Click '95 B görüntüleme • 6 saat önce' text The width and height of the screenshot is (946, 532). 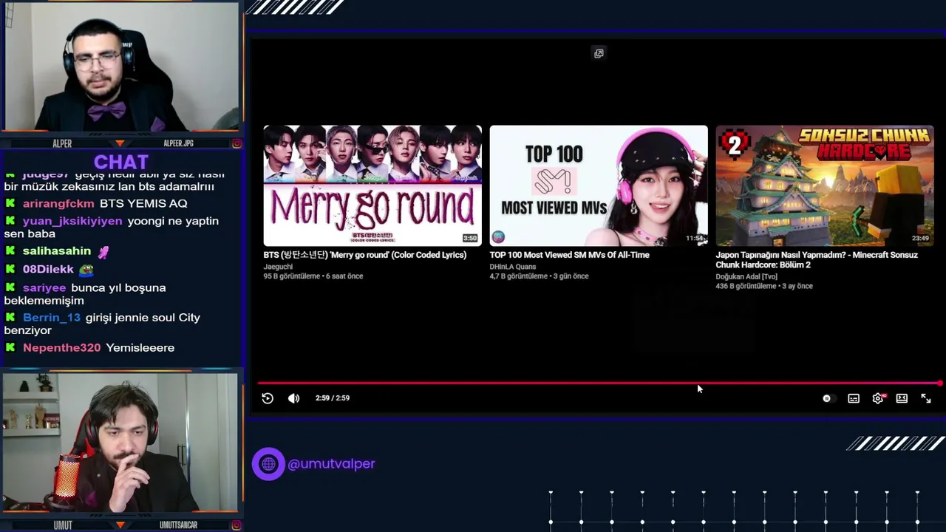(313, 276)
